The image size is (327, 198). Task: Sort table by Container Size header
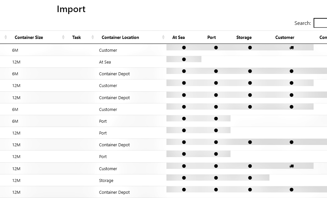[x=29, y=37]
